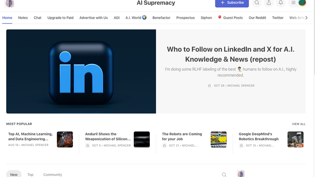This screenshot has height=177, width=315.
Task: Click the user profile avatar
Action: (302, 3)
